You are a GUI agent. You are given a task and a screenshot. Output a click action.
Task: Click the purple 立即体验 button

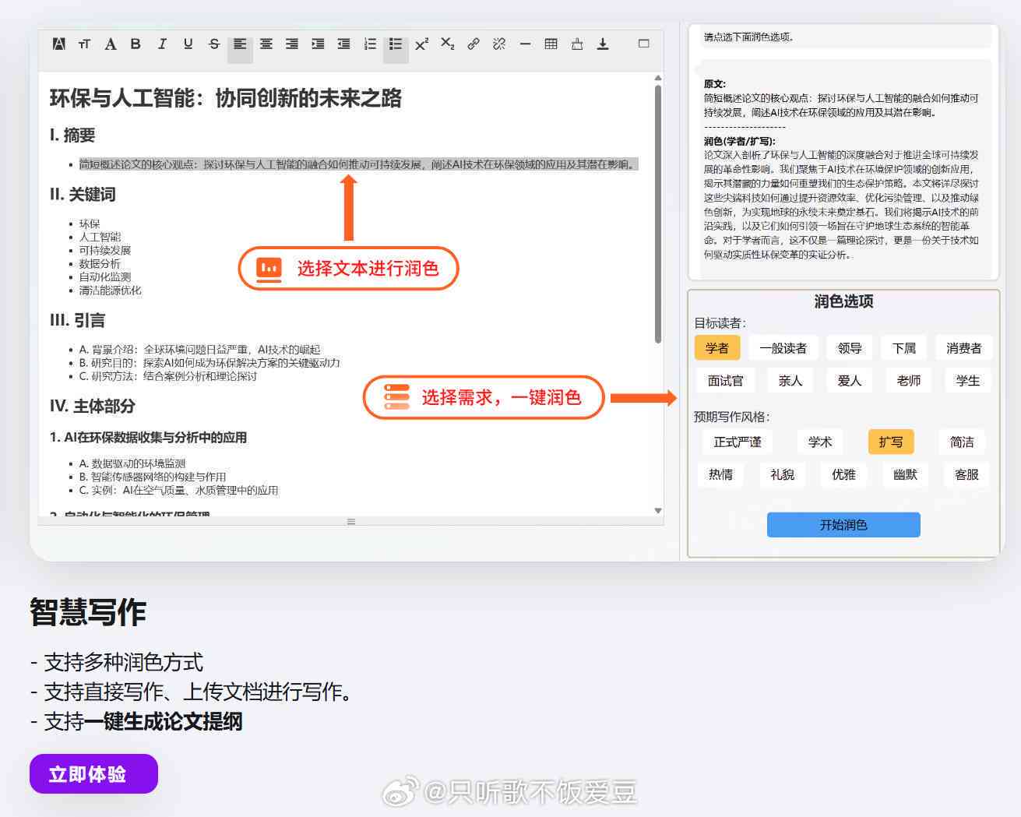coord(93,774)
